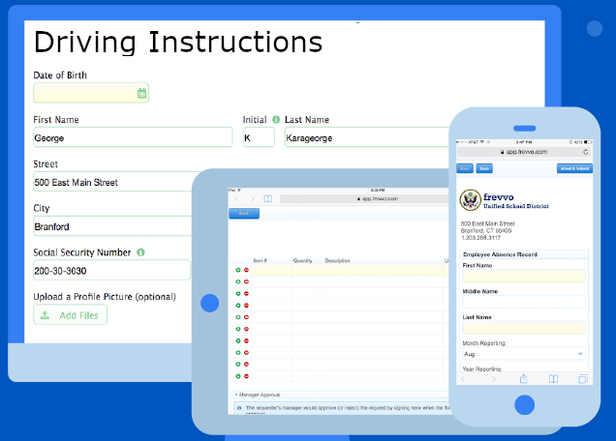Reload the page in phone address bar
The height and width of the screenshot is (441, 616).
(x=585, y=152)
